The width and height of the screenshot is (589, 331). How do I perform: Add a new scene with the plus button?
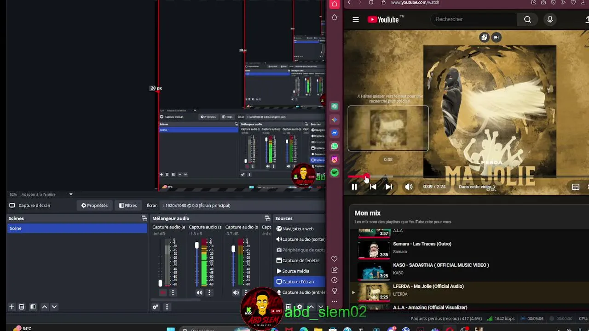point(12,307)
